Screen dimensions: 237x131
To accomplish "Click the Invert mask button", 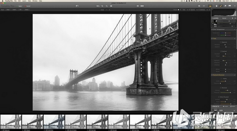I will click(14, 10).
